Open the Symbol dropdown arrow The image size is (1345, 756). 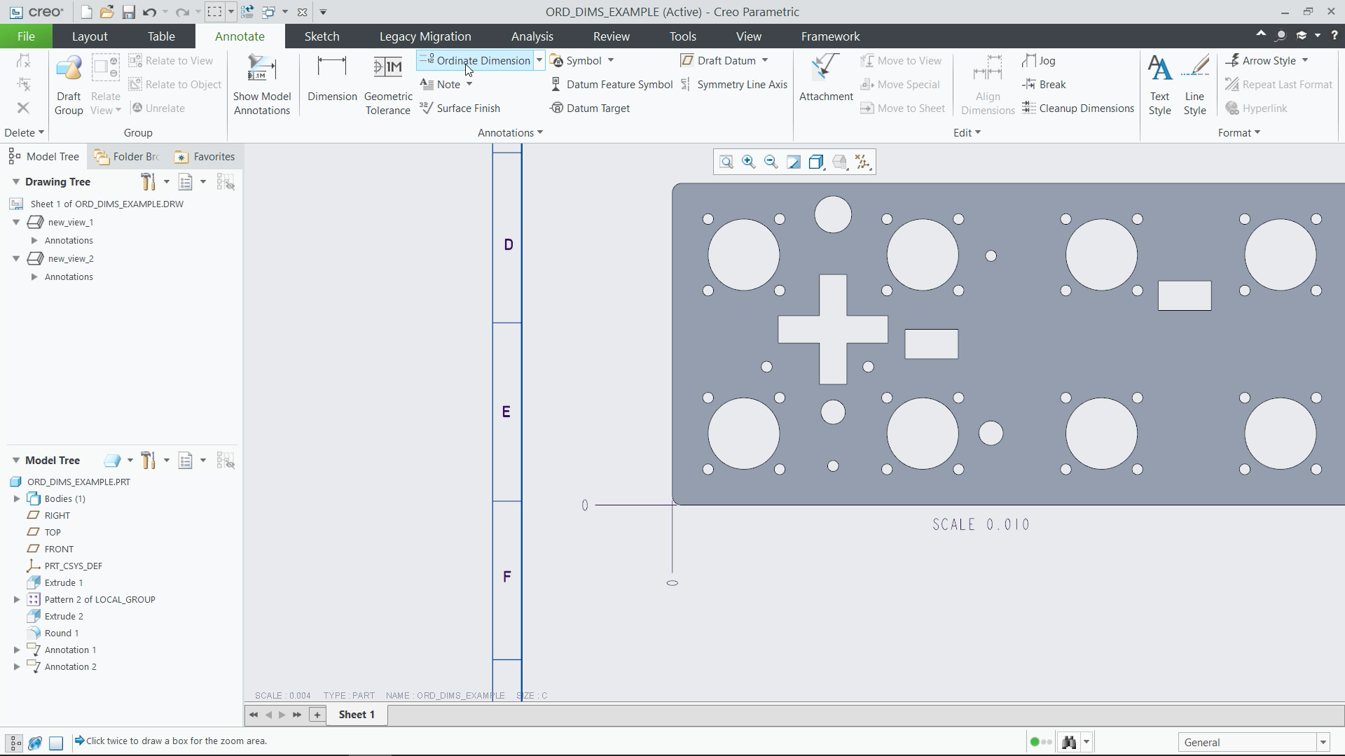click(611, 61)
